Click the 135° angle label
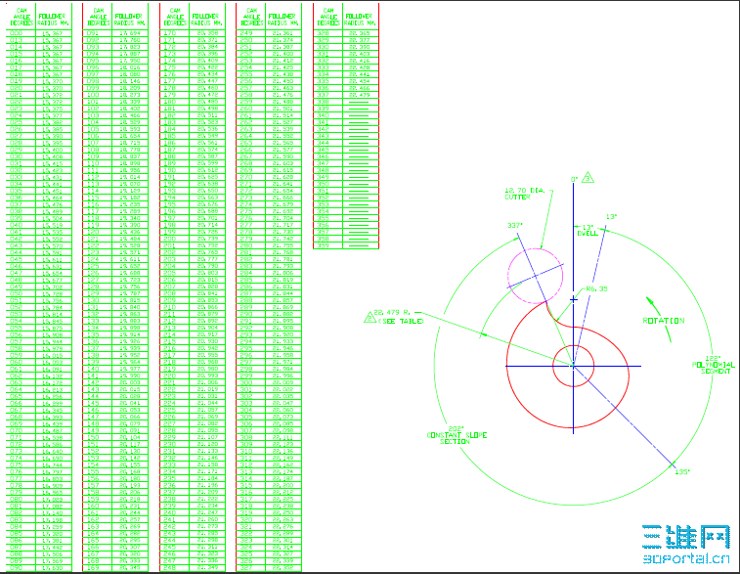This screenshot has width=740, height=574. click(682, 471)
